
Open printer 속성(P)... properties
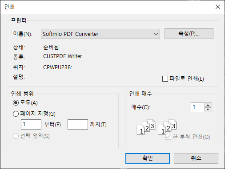(x=189, y=34)
